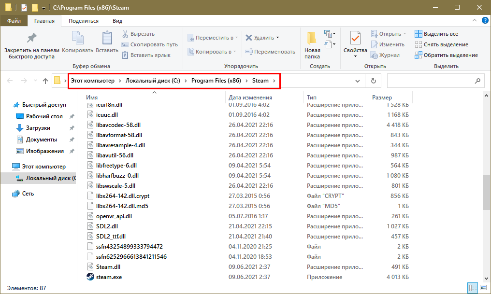Click the vertical scrollbar thumb
This screenshot has height=294, width=491.
tap(486, 193)
